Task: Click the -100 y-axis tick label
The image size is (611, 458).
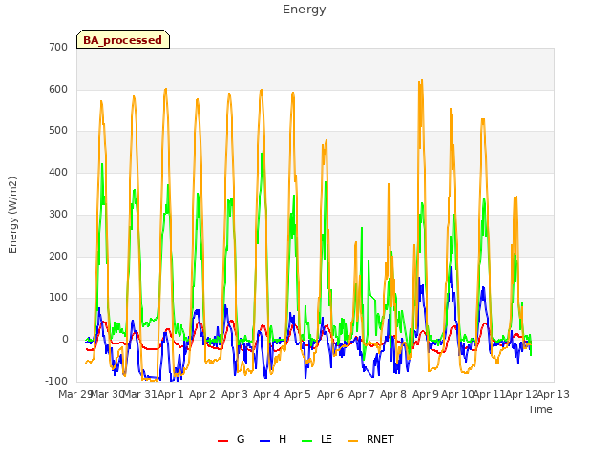Action: [x=56, y=381]
